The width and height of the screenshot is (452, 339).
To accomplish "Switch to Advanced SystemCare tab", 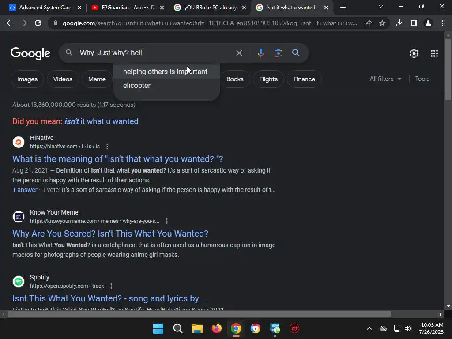I will [40, 8].
